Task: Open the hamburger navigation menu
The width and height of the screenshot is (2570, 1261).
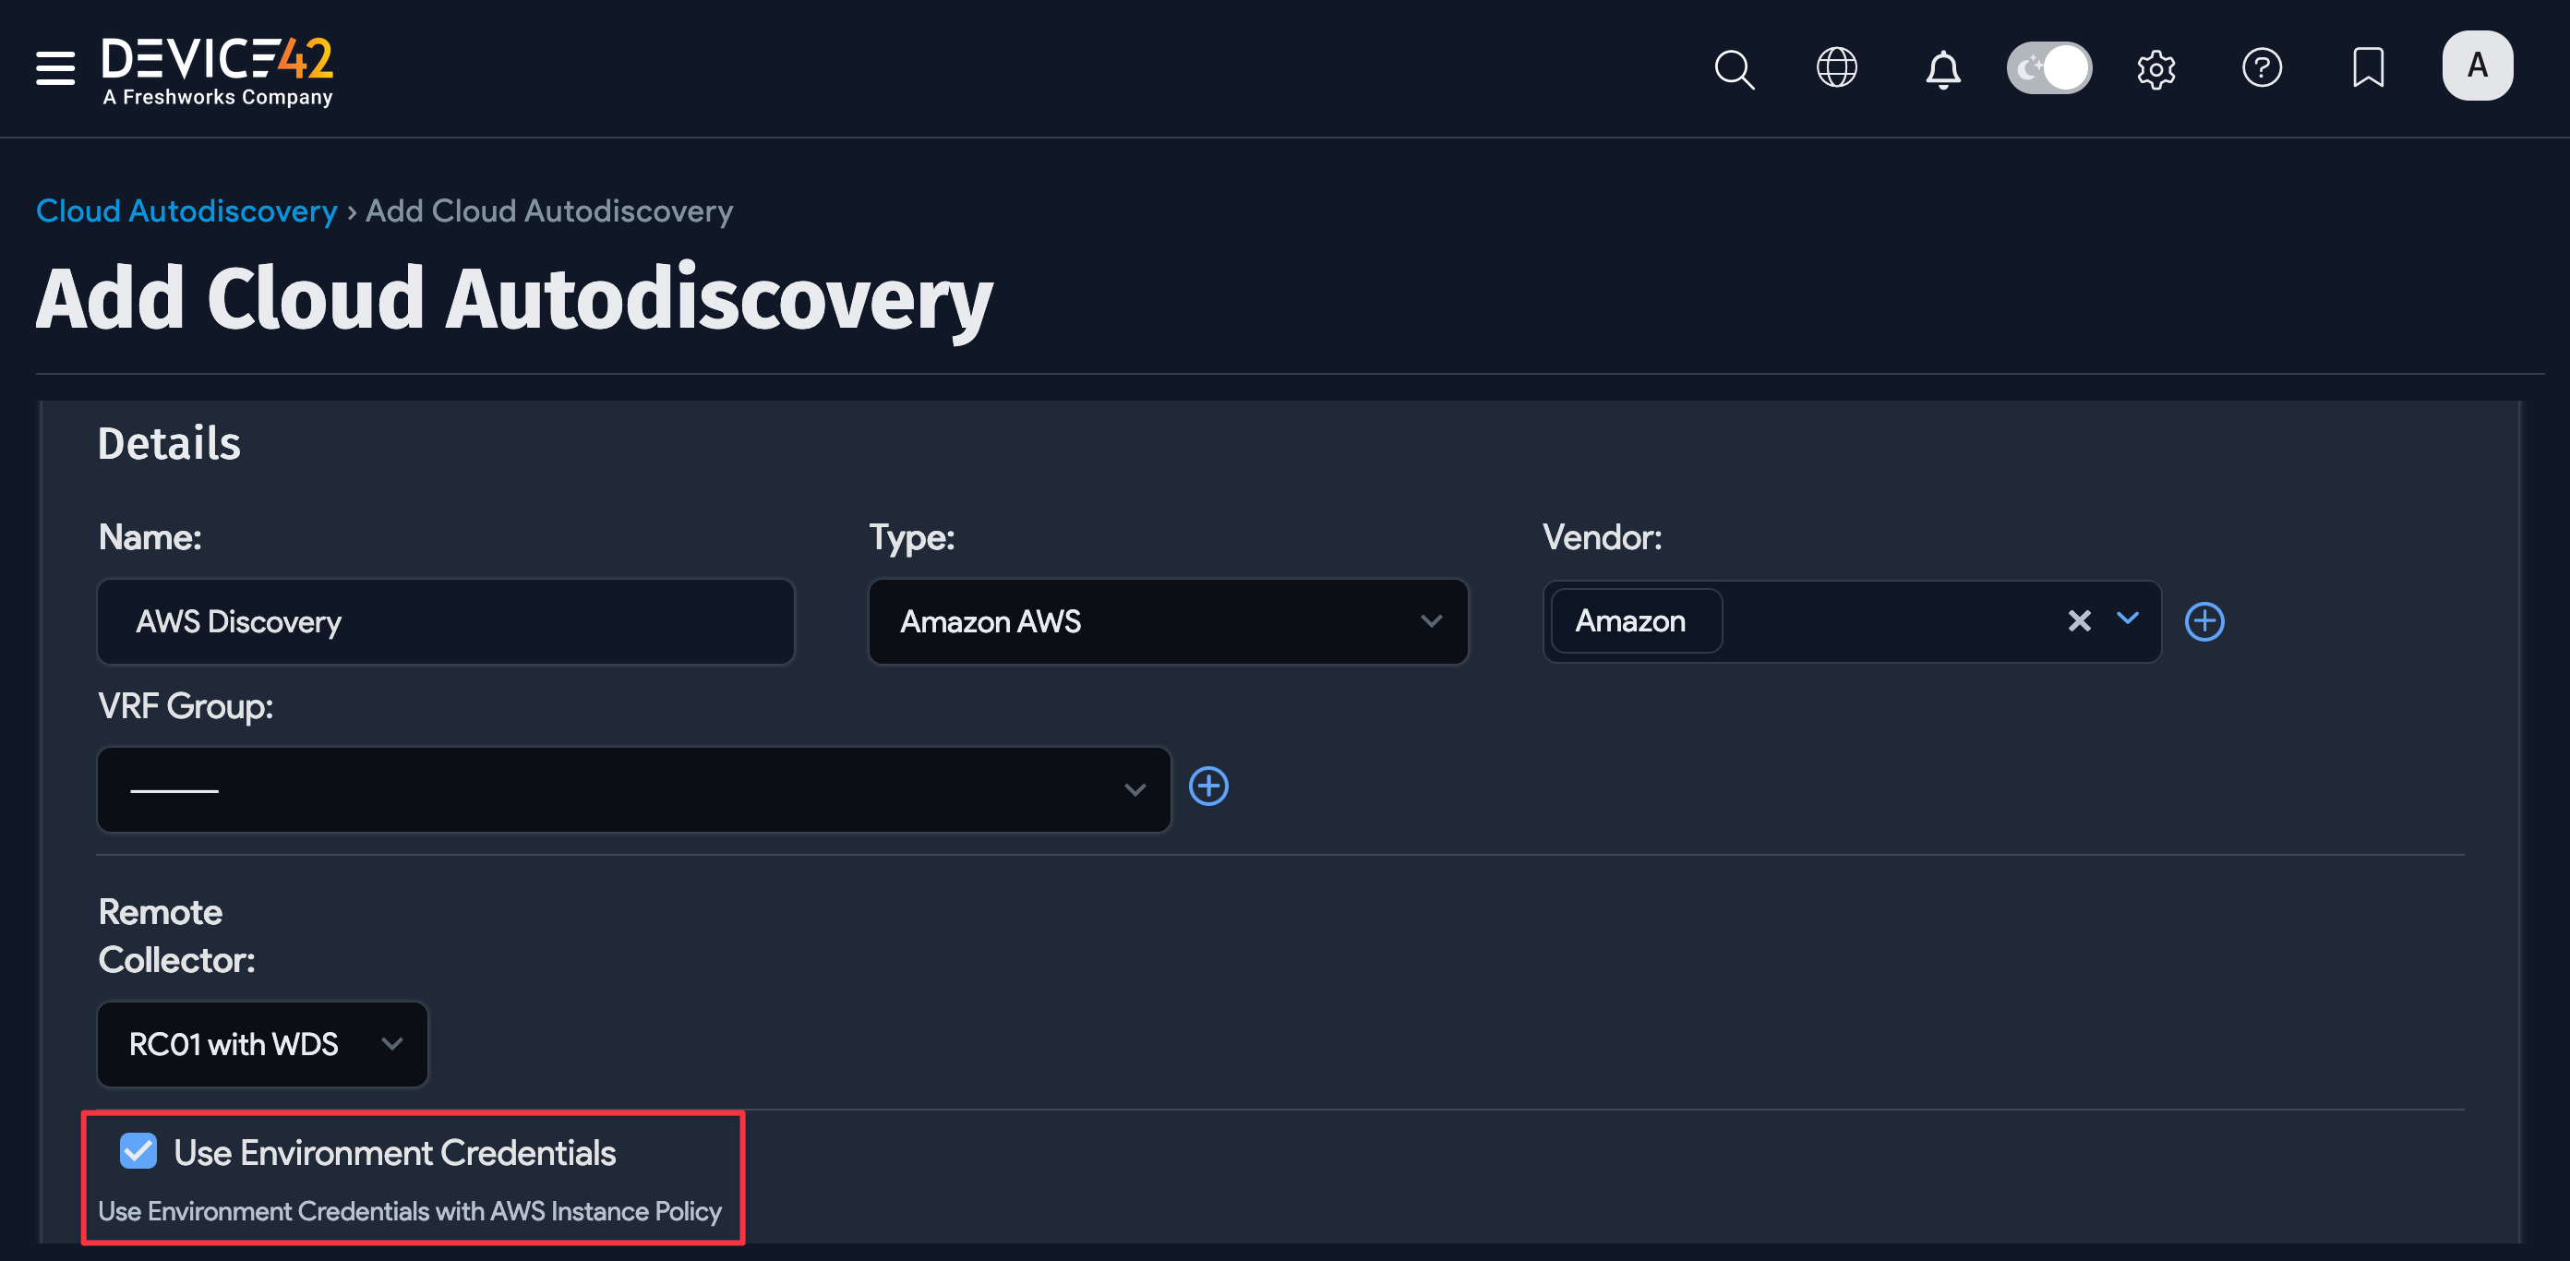Action: click(54, 67)
